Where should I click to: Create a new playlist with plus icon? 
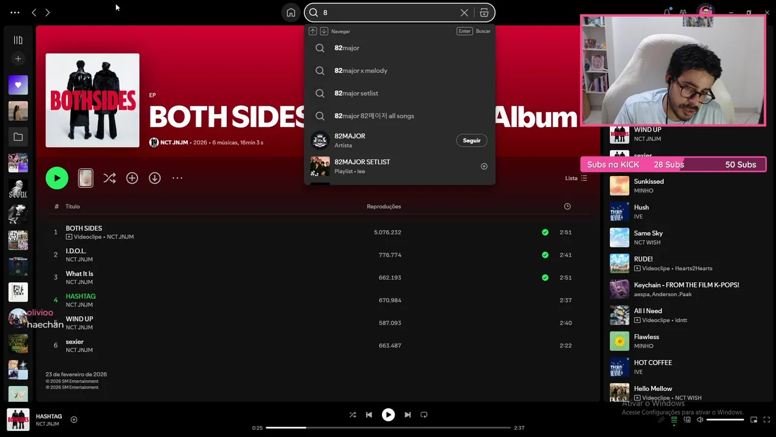pyautogui.click(x=18, y=59)
